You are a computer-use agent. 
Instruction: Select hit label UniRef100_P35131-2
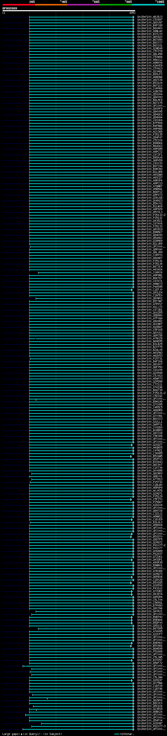pyautogui.click(x=151, y=393)
